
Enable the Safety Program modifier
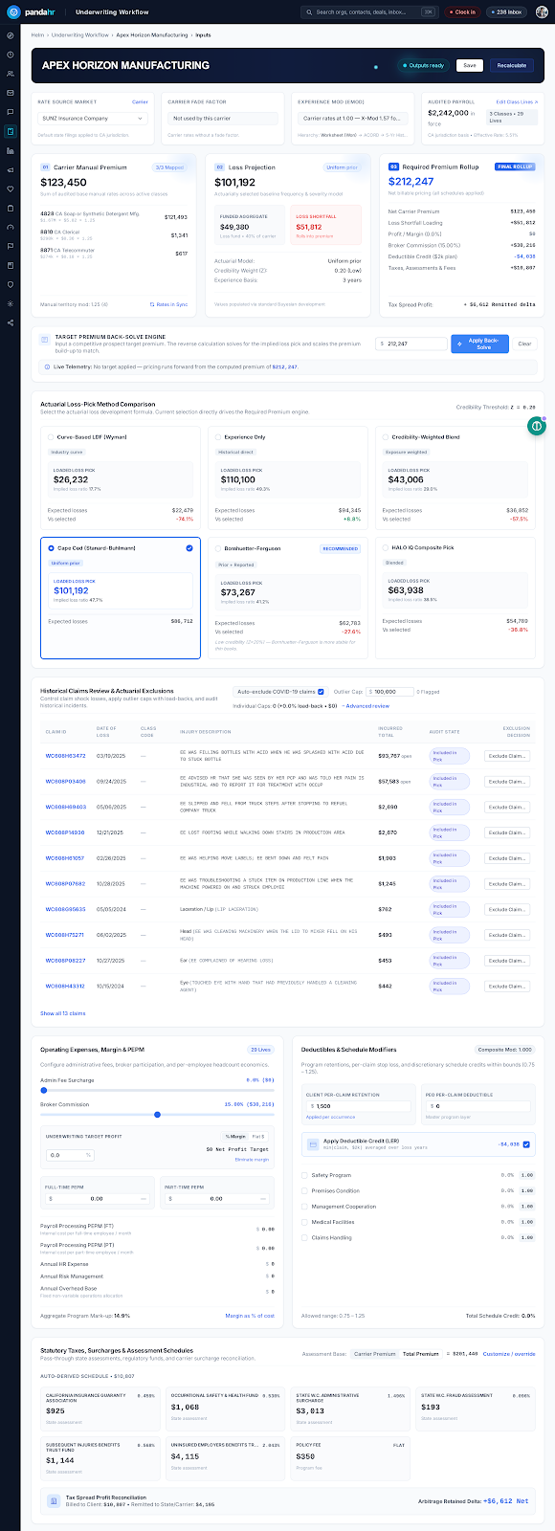pos(305,1175)
